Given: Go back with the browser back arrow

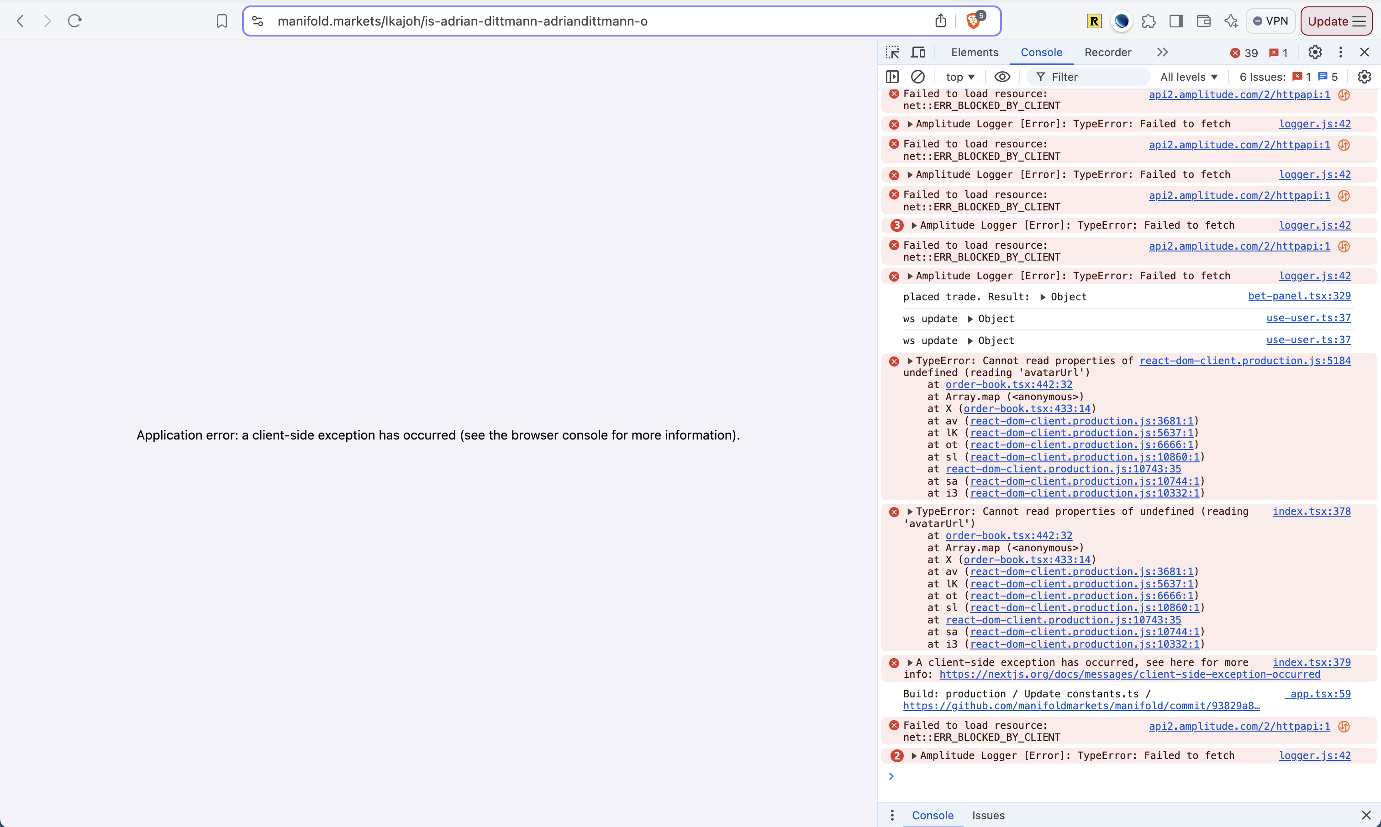Looking at the screenshot, I should (x=21, y=21).
